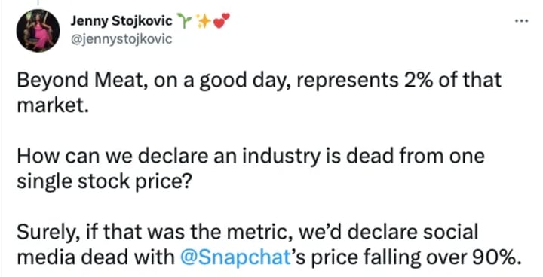
Task: Click the "price falling over" phrase
Action: [384, 258]
